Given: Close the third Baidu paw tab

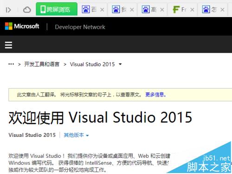Looking at the screenshot, I should point(162,10).
